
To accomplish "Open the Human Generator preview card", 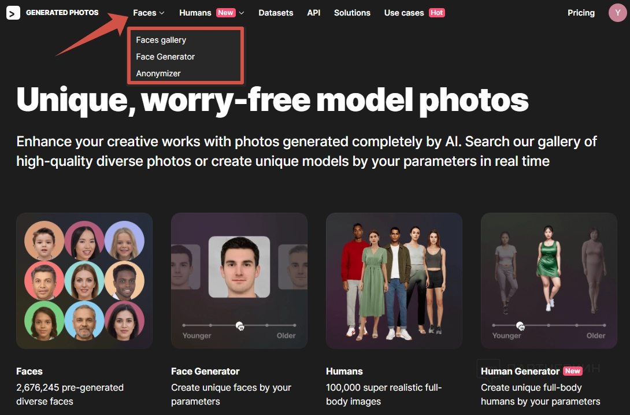I will pos(549,280).
